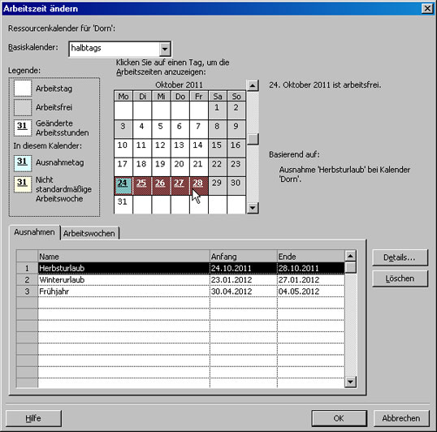This screenshot has width=437, height=432.
Task: Select the Frühjahr exception name cell
Action: click(x=123, y=292)
